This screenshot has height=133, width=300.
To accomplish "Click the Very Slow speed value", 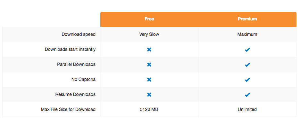I will pos(149,35).
